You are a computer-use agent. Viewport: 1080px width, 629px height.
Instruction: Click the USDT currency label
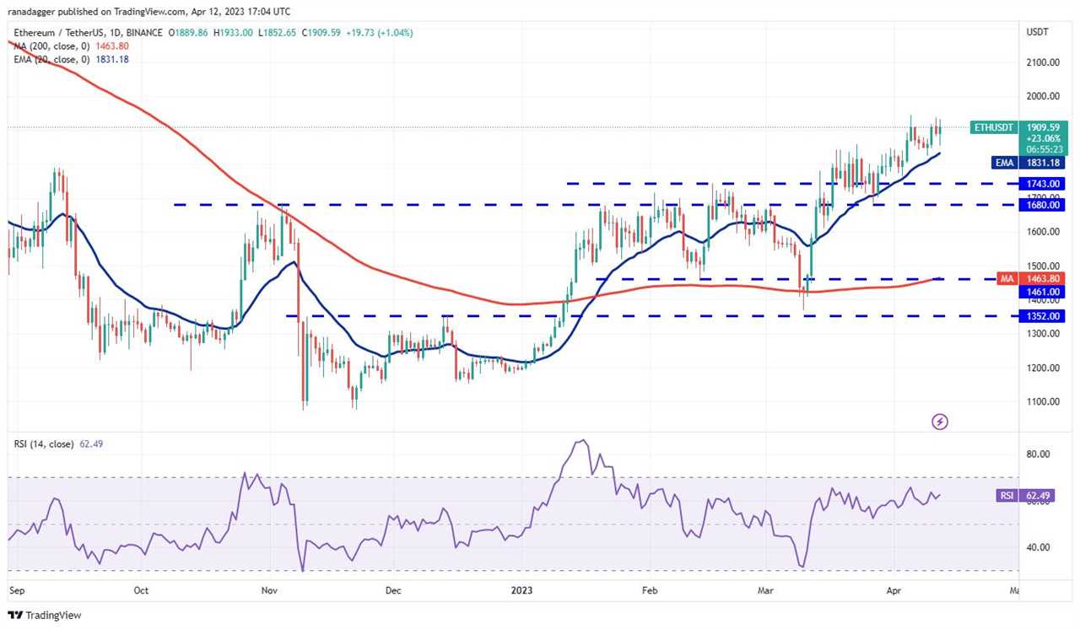point(1037,31)
